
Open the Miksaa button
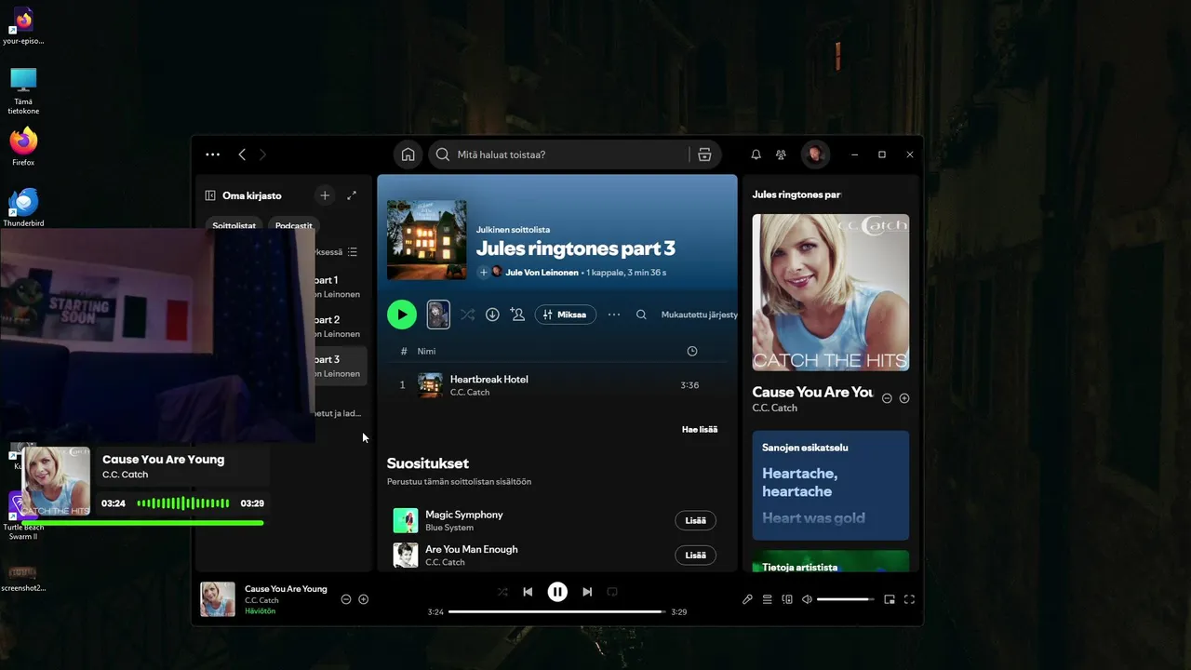point(566,315)
